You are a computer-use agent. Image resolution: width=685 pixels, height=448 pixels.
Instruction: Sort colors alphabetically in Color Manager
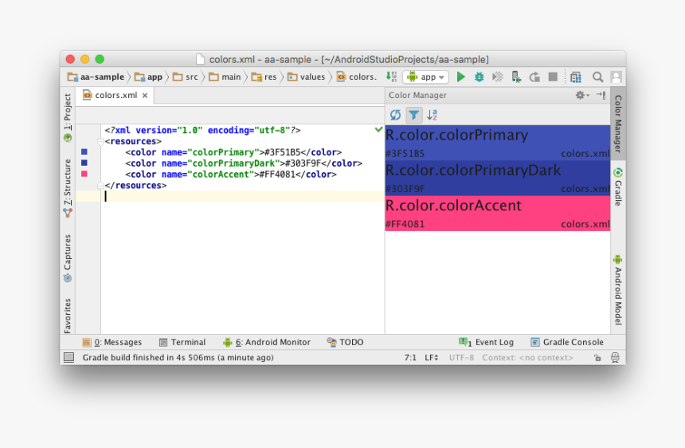tap(432, 115)
